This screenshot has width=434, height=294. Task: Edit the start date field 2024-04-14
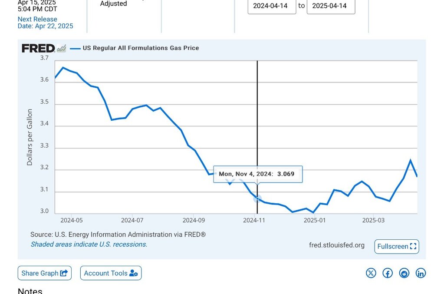click(x=272, y=6)
